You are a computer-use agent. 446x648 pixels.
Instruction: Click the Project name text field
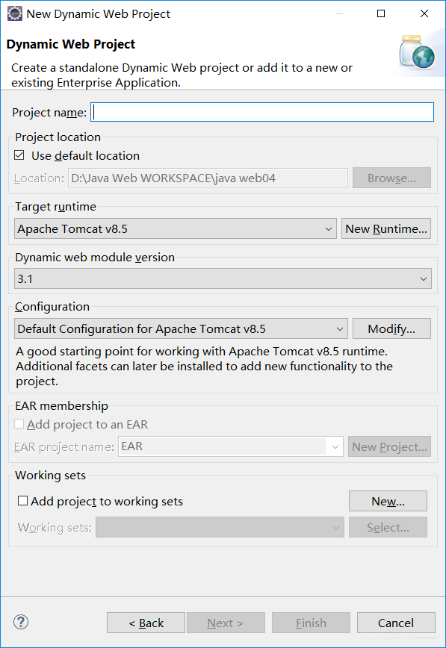(x=262, y=112)
